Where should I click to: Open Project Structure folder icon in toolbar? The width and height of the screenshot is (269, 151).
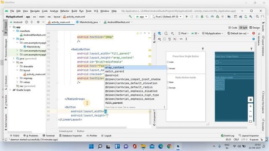click(229, 17)
